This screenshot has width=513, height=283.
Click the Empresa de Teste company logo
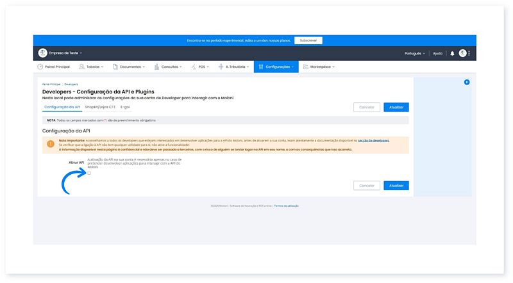42,53
